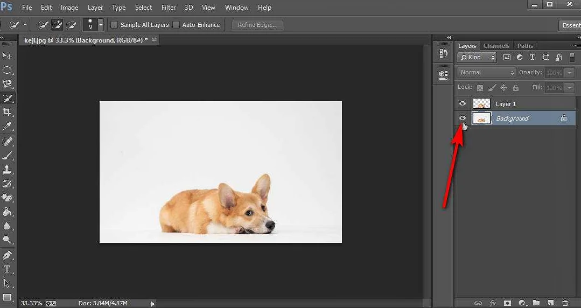Click the Refine Edge button

point(257,25)
